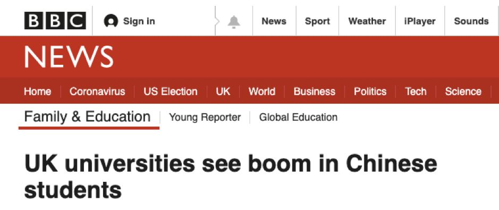
Task: Switch to the World news tab
Action: 262,91
